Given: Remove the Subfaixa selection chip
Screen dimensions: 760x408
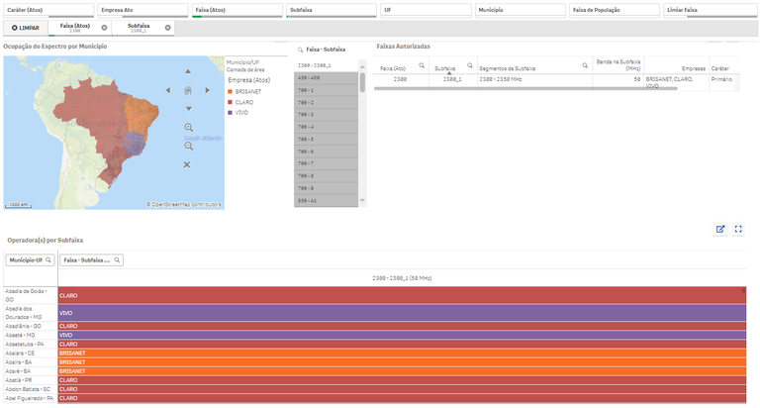Looking at the screenshot, I should pos(166,28).
